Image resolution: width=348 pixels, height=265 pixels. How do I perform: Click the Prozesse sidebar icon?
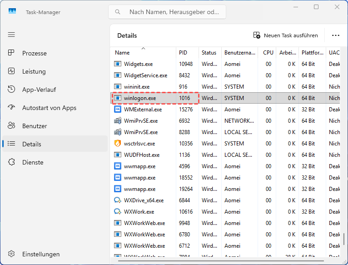12,53
